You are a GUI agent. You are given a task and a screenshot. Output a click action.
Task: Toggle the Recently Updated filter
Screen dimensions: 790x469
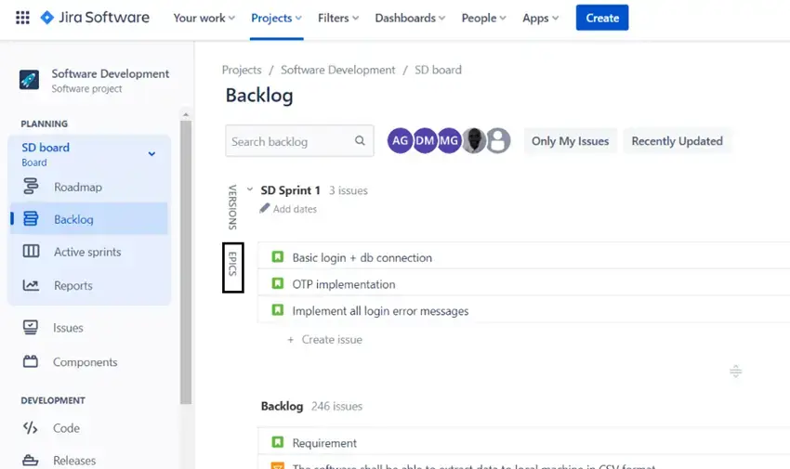click(677, 141)
